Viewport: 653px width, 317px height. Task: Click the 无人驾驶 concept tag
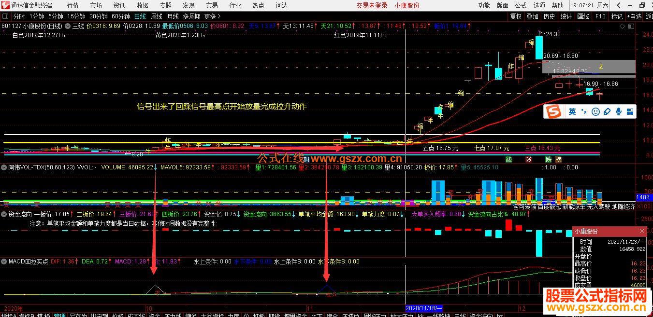tap(598, 207)
